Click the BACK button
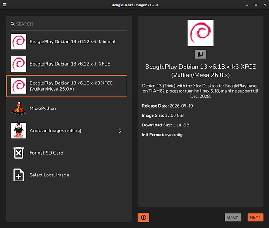The width and height of the screenshot is (269, 228). [x=233, y=218]
